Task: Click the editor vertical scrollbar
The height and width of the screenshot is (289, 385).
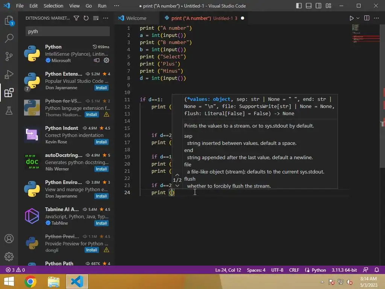Action: pos(382,96)
